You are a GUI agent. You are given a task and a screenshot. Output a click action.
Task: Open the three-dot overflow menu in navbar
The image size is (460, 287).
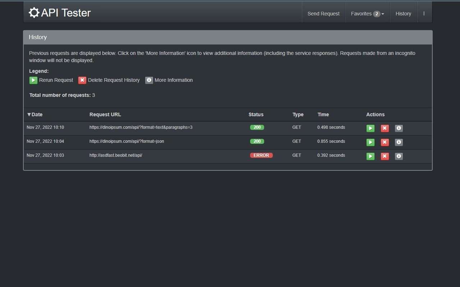pyautogui.click(x=424, y=13)
